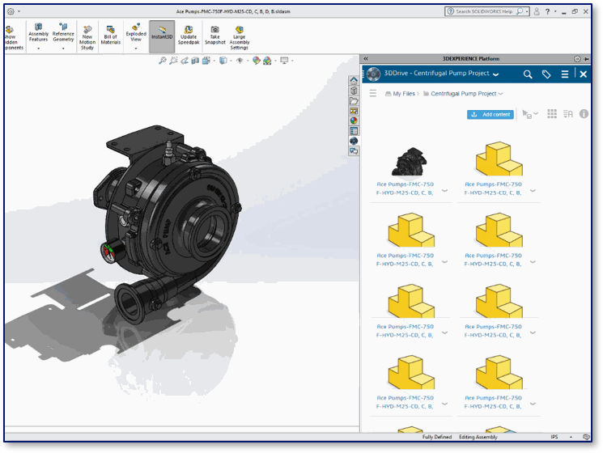Open 3DEXPERIENCE Platform panel gear settings
603x453 pixels.
577,59
